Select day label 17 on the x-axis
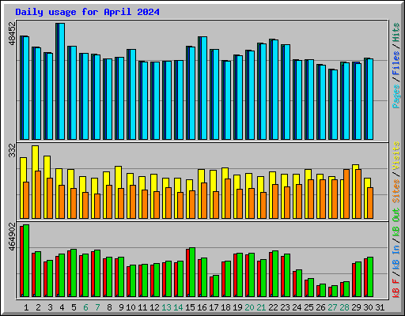 214,307
